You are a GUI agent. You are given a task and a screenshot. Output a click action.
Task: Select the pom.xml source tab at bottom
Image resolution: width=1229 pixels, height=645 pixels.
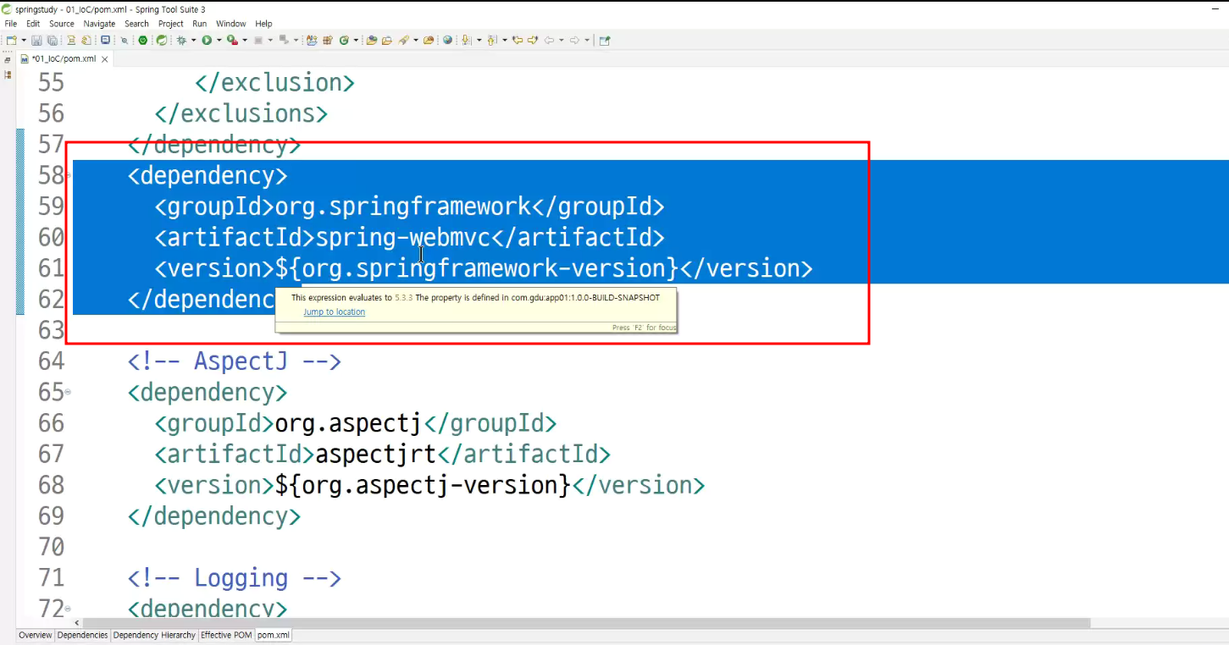click(x=274, y=635)
